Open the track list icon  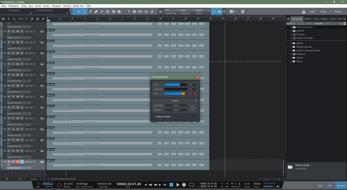(3, 19)
